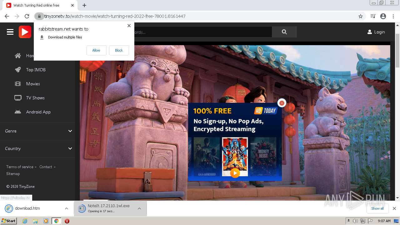Click the film icon beside Movies
Image resolution: width=400 pixels, height=225 pixels.
coord(18,84)
